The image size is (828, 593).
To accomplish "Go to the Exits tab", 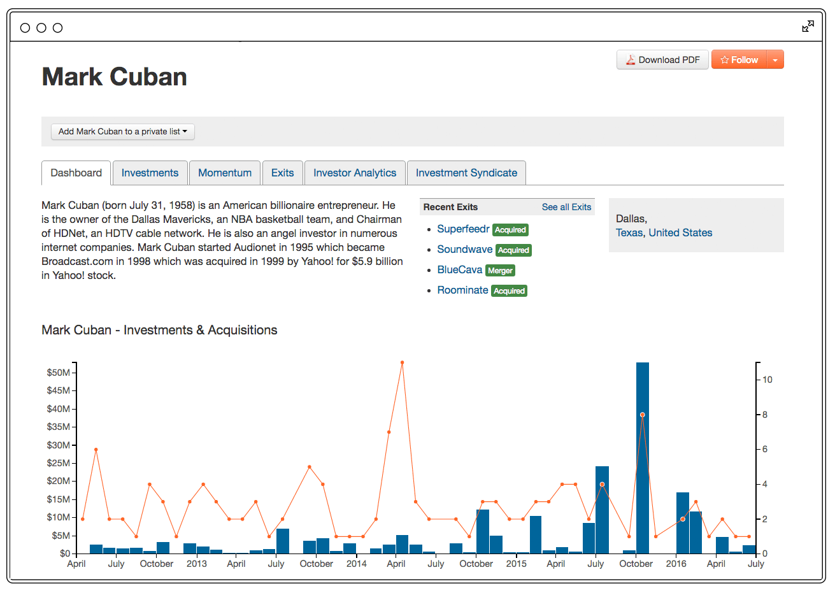I will coord(283,173).
